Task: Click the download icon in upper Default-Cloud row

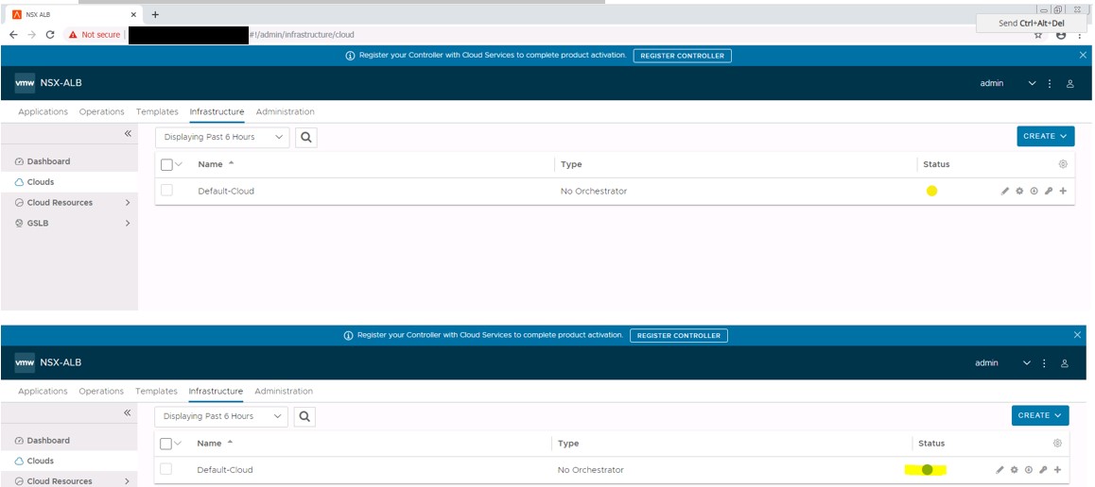Action: (x=1034, y=191)
